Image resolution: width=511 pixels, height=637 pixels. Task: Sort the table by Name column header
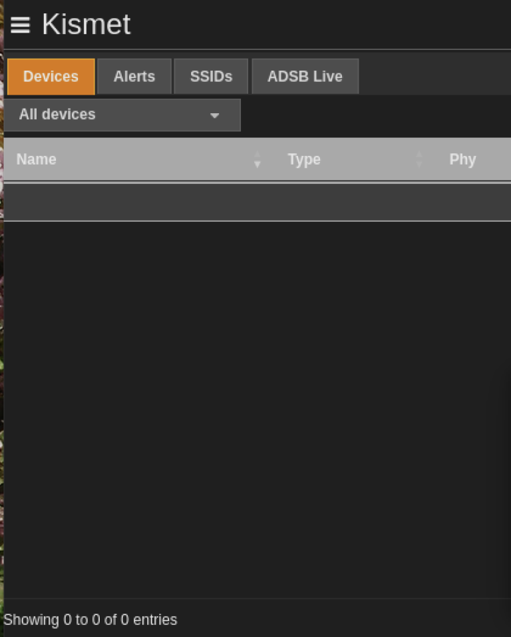click(x=37, y=159)
